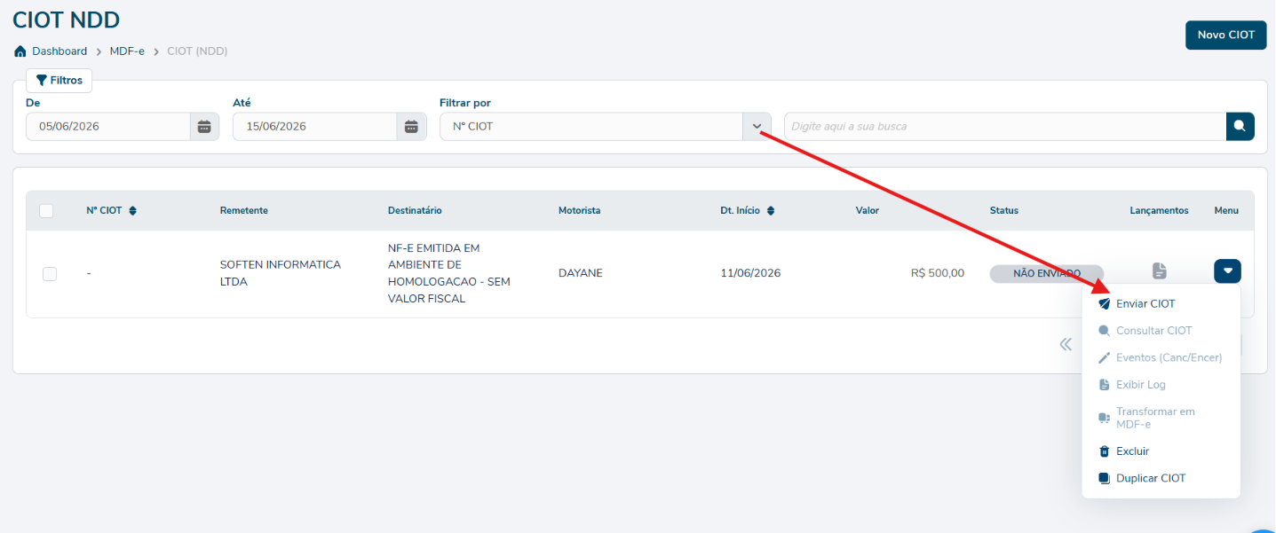
Task: Click SOFTEN INFORMATICA LTDA remetente cell
Action: click(281, 273)
